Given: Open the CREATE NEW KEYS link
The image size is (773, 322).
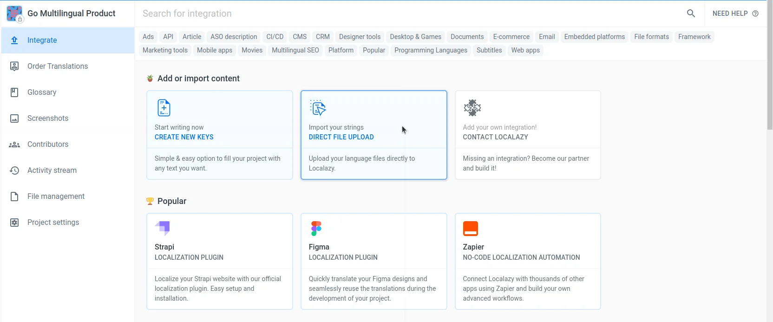Looking at the screenshot, I should (184, 137).
